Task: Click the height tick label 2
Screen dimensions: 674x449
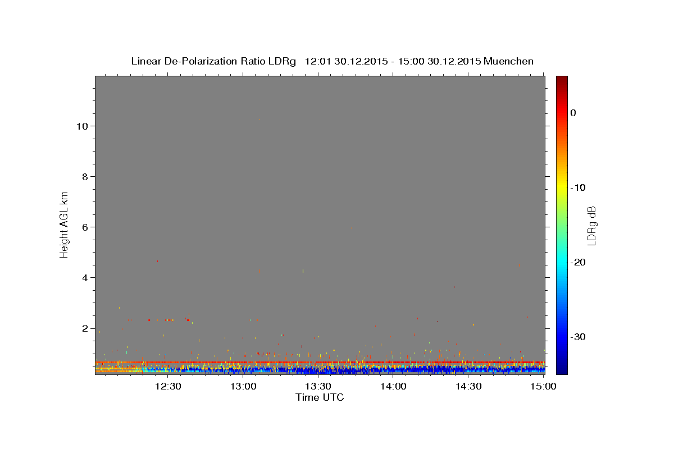Action: pos(85,328)
